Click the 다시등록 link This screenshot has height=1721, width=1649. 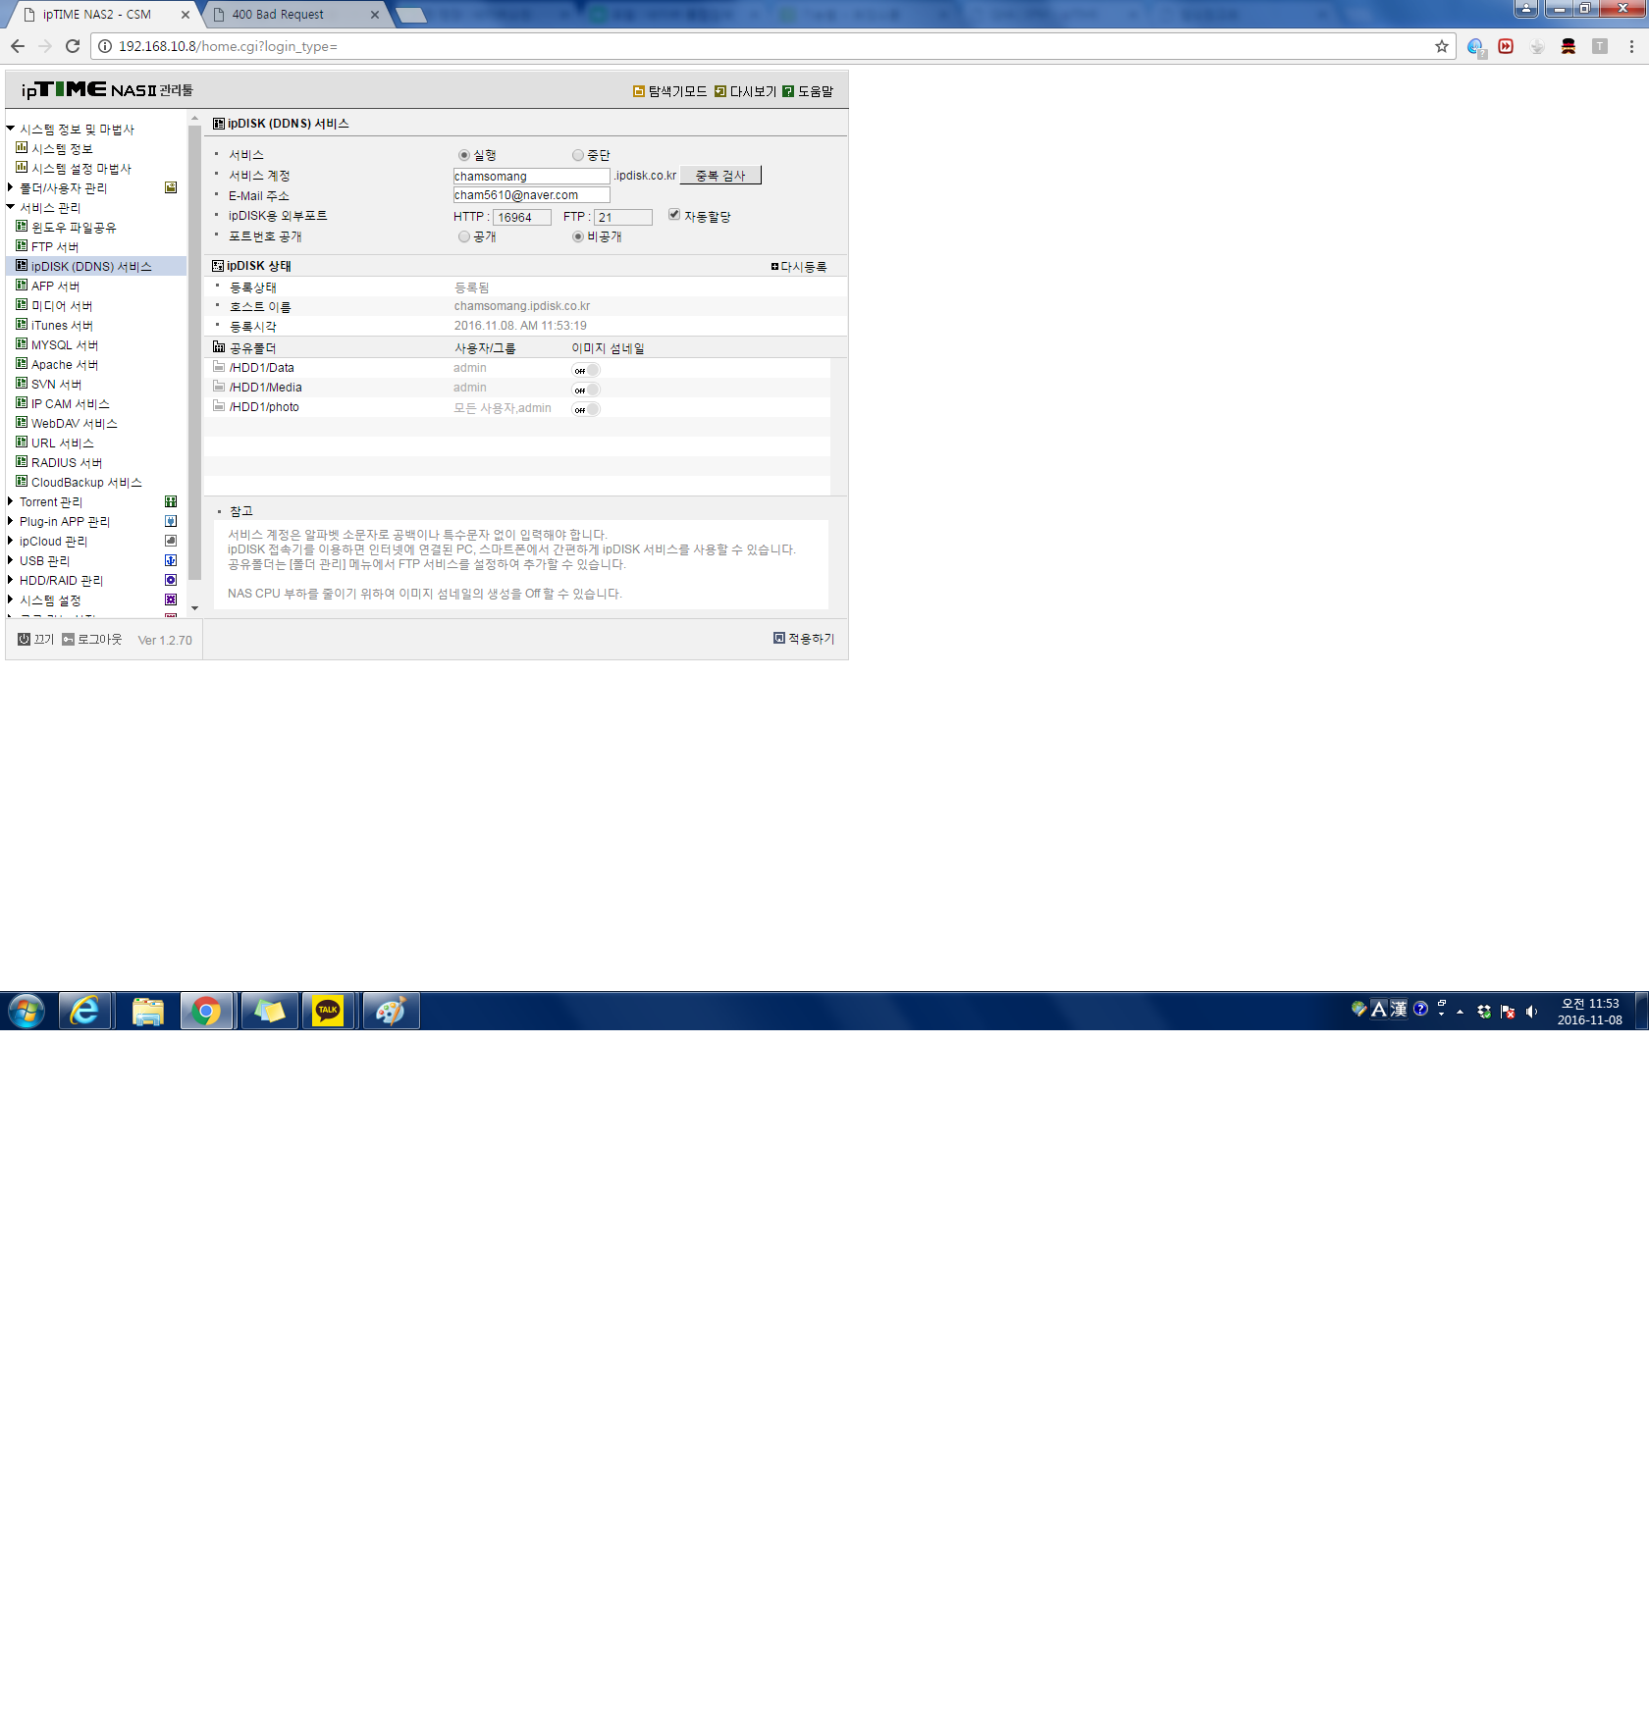pos(799,267)
